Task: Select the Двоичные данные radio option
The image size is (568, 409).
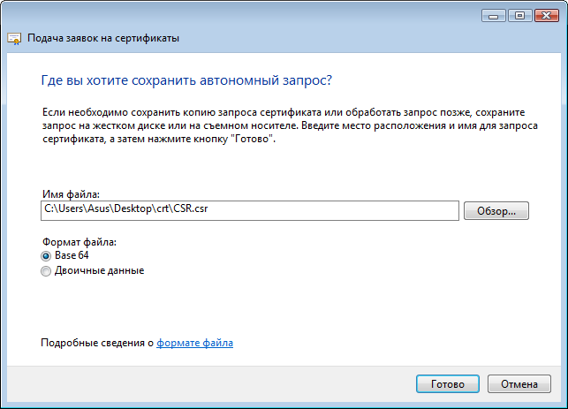Action: tap(46, 271)
